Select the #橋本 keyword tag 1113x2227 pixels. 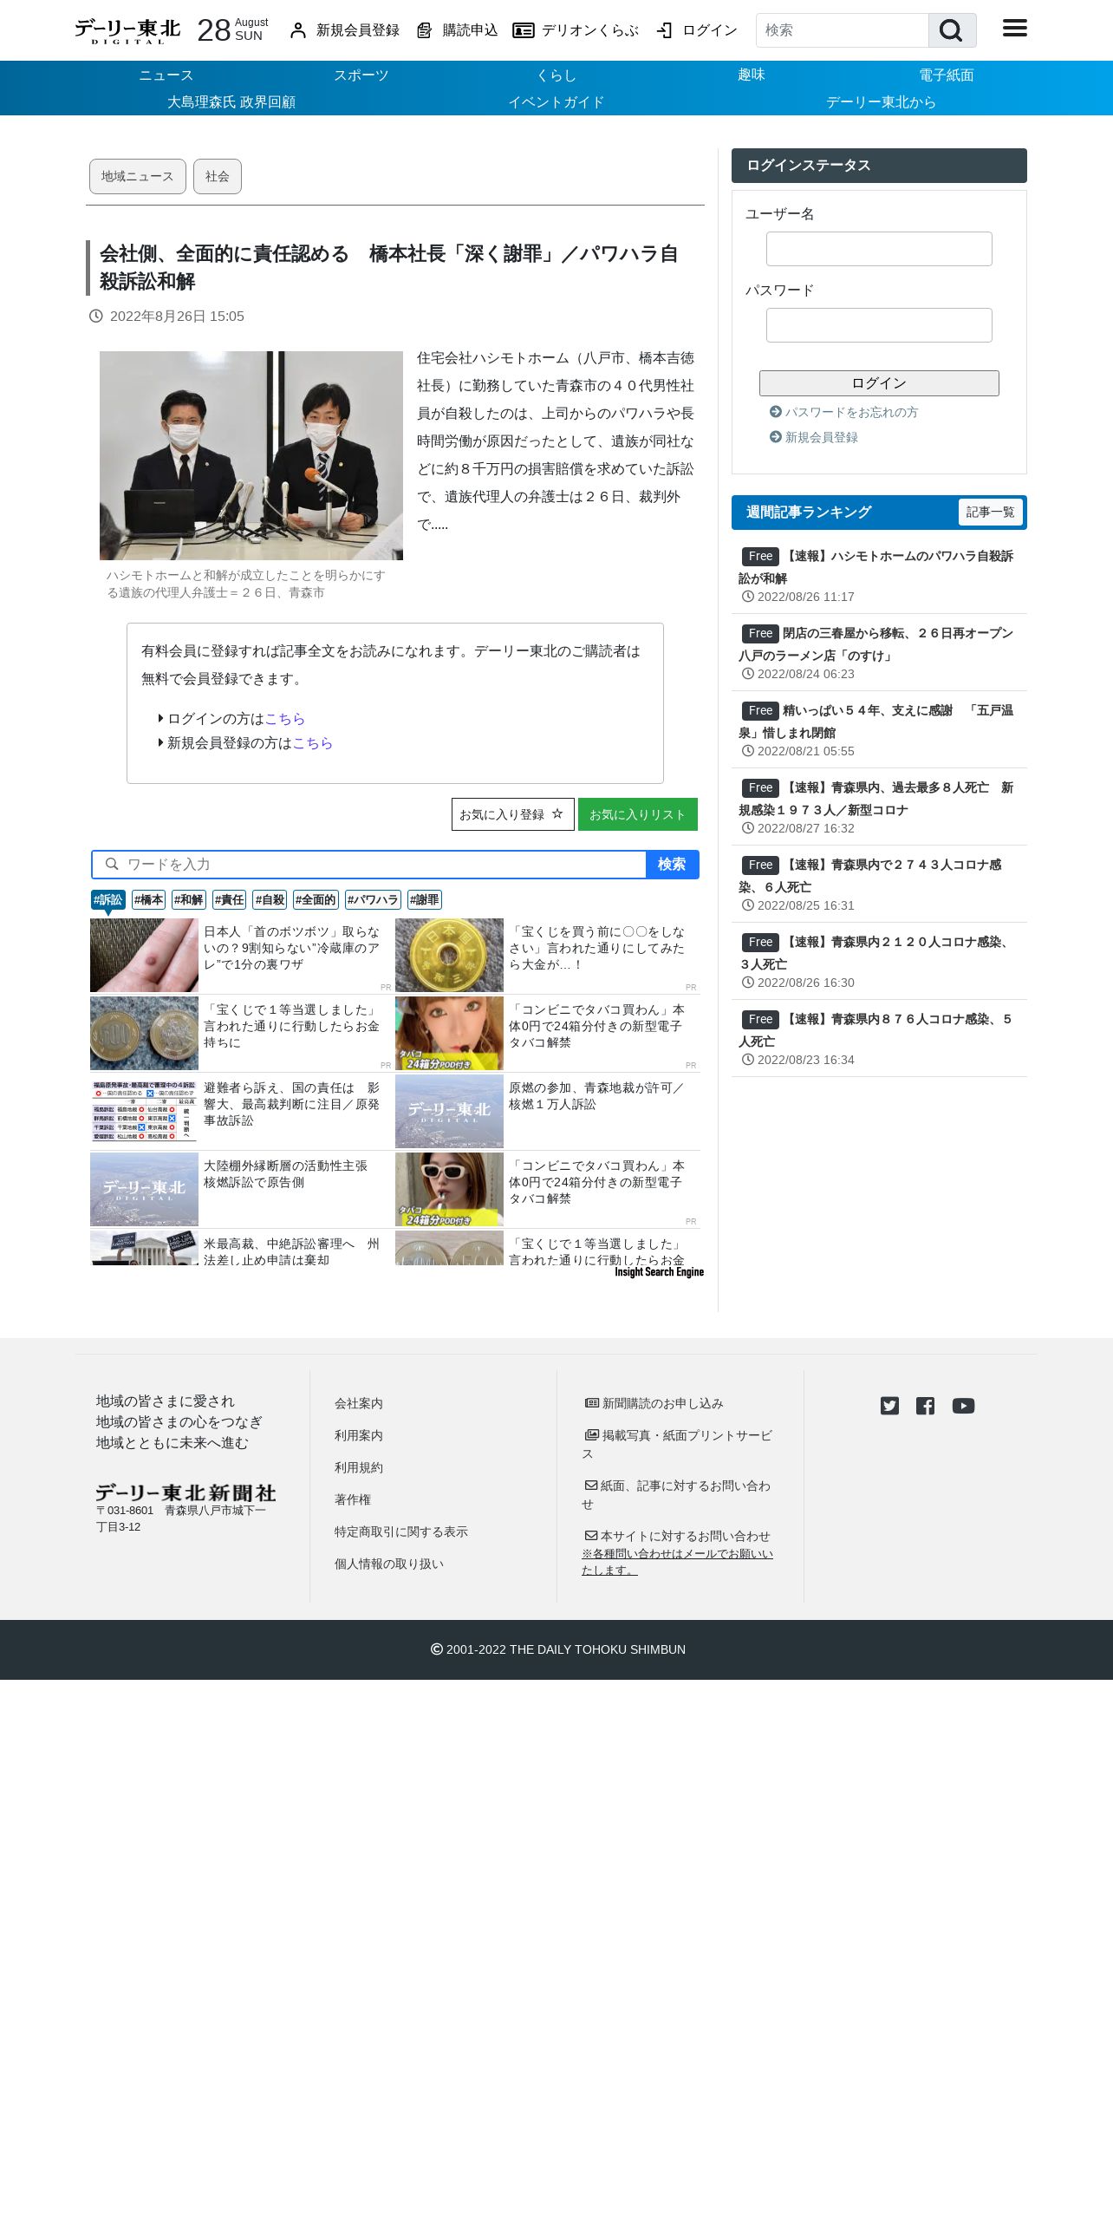coord(148,900)
